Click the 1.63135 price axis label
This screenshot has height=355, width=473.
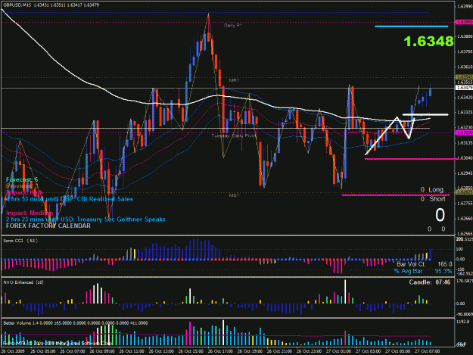tap(465, 142)
